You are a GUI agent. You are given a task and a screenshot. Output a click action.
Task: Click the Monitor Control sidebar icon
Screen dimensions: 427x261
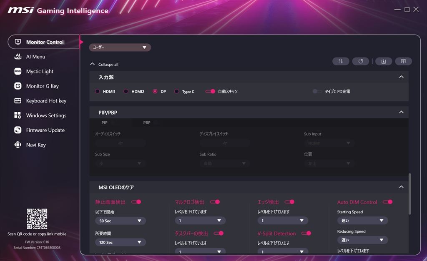18,42
